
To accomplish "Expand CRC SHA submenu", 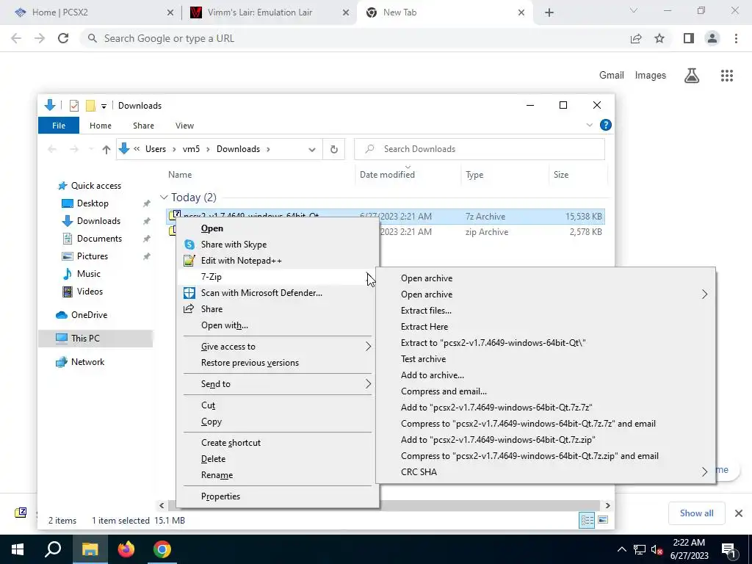I will click(704, 472).
